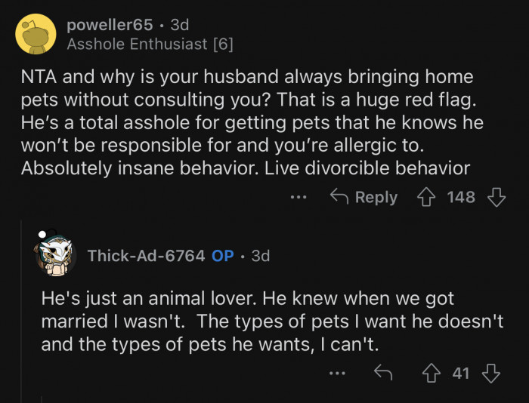Open more options on poweller65's comment
The width and height of the screenshot is (529, 403).
(299, 198)
